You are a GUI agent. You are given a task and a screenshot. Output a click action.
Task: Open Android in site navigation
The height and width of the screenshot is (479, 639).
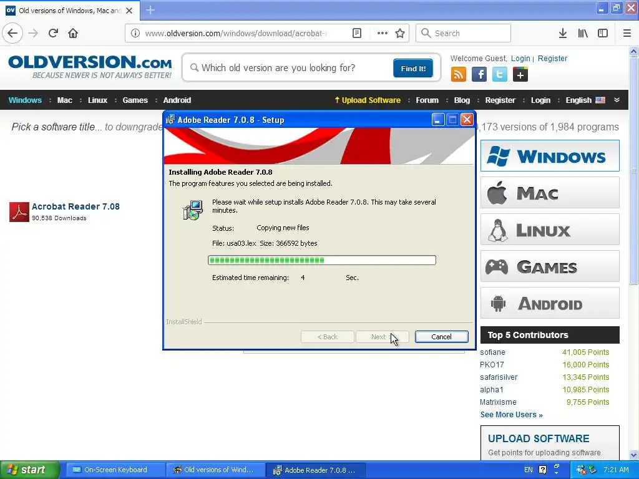(177, 100)
